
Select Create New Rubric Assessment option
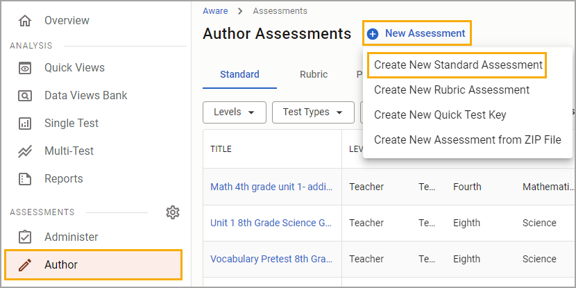pos(452,90)
